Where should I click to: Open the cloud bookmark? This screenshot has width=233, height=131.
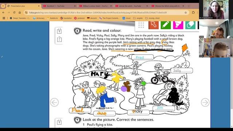coord(126,18)
